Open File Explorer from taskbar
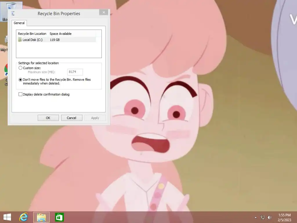 [41, 217]
